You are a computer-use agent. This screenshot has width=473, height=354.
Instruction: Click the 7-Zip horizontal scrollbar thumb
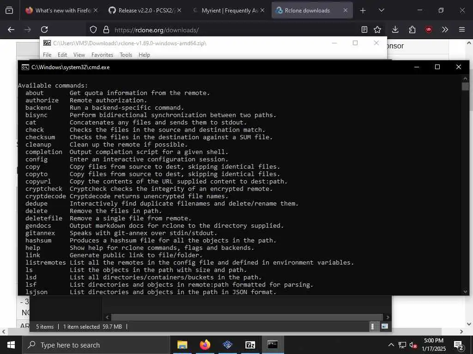coord(247,317)
